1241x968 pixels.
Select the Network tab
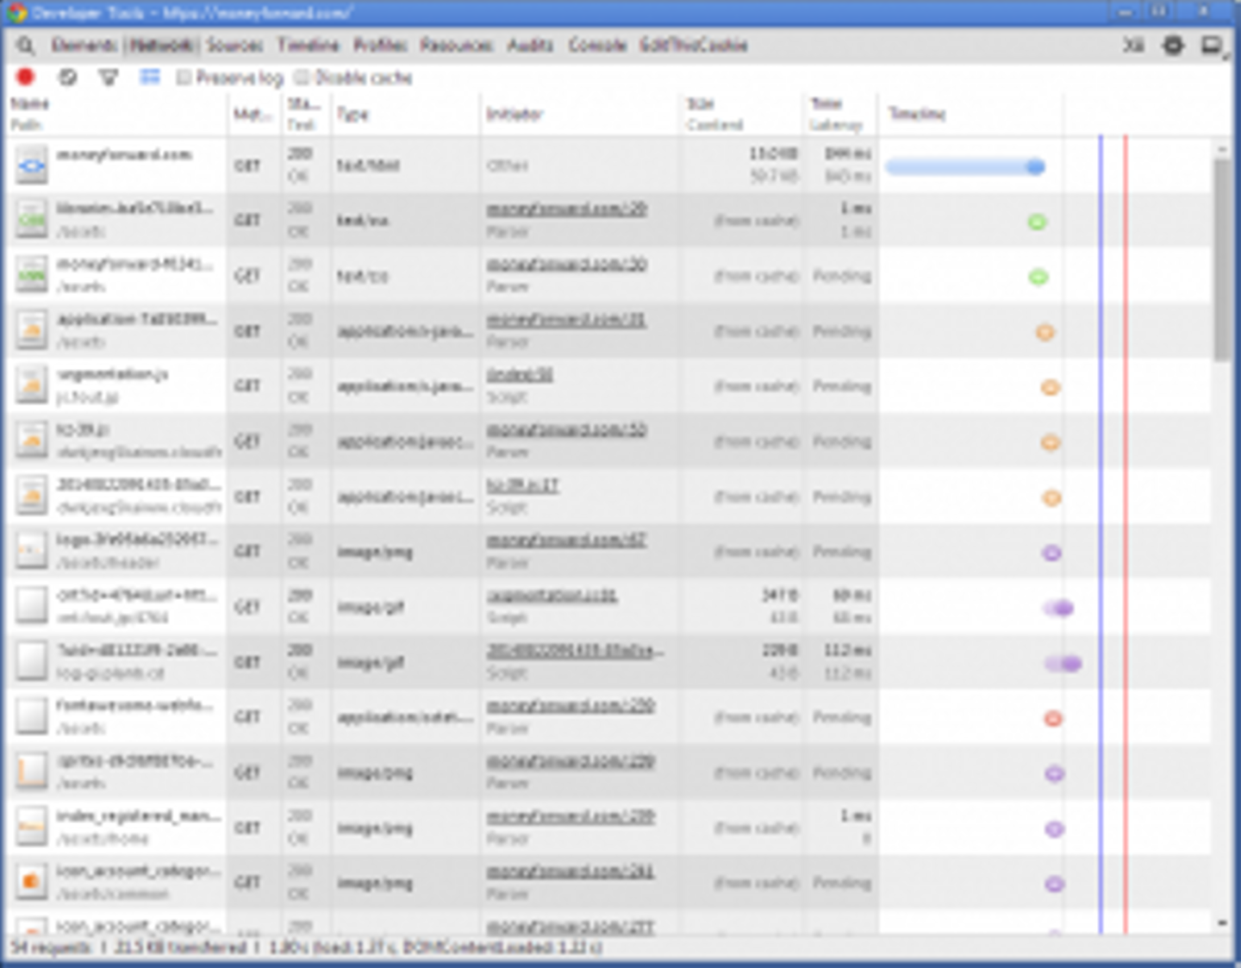click(x=162, y=45)
